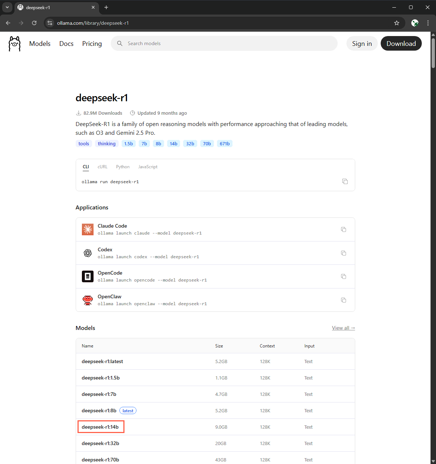Screen dimensions: 436x464
Task: Open the deepseek-r1:14b model row
Action: pos(215,427)
